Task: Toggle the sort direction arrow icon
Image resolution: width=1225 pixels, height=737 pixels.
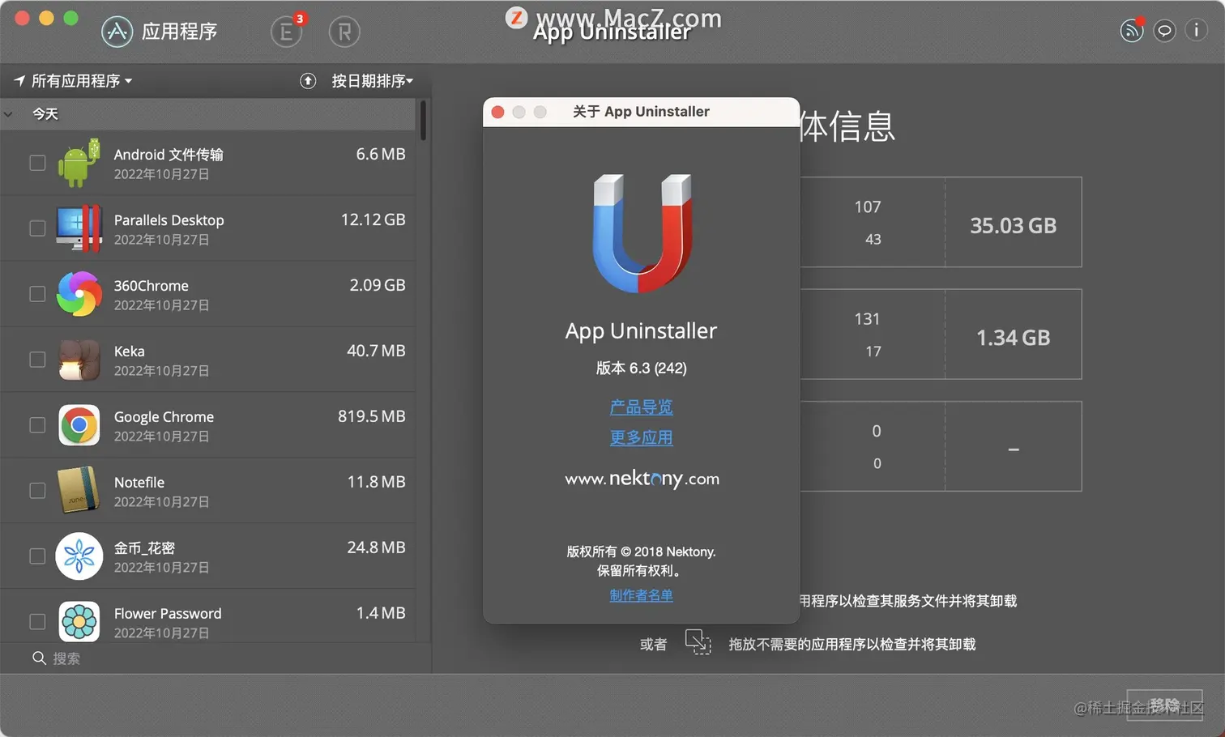Action: point(308,81)
